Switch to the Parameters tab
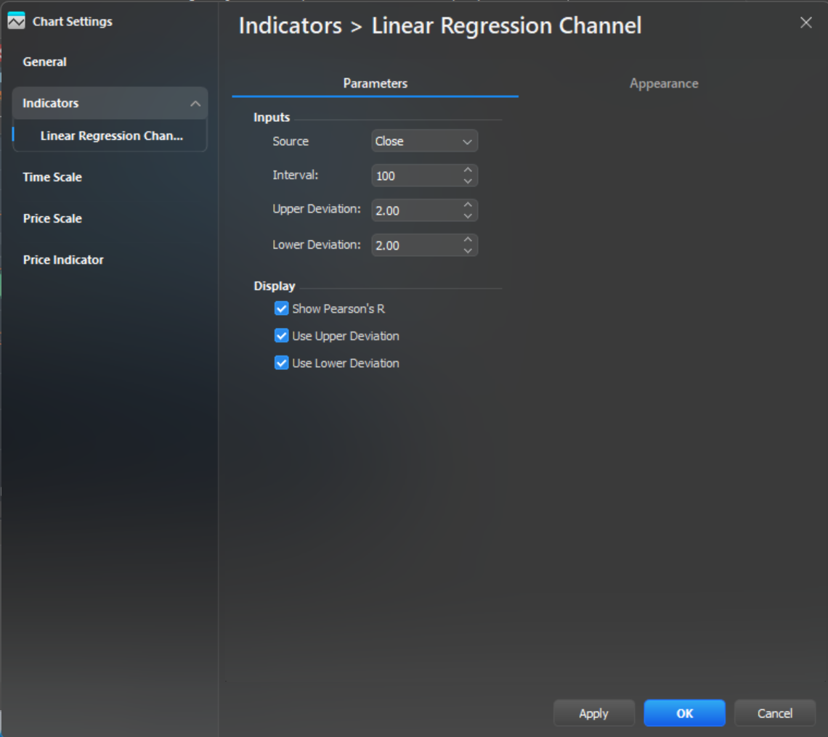 point(375,83)
